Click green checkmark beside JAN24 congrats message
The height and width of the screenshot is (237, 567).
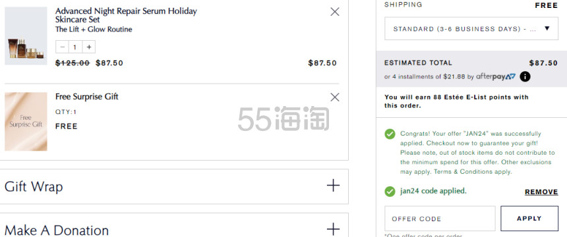pos(390,134)
